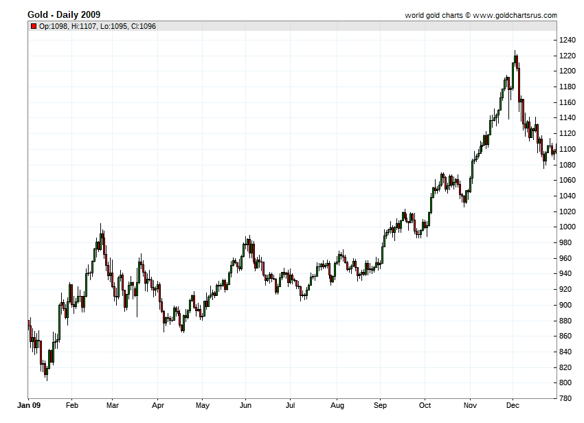Click the 1120 price axis label
Screen dimensions: 584x423
point(568,133)
